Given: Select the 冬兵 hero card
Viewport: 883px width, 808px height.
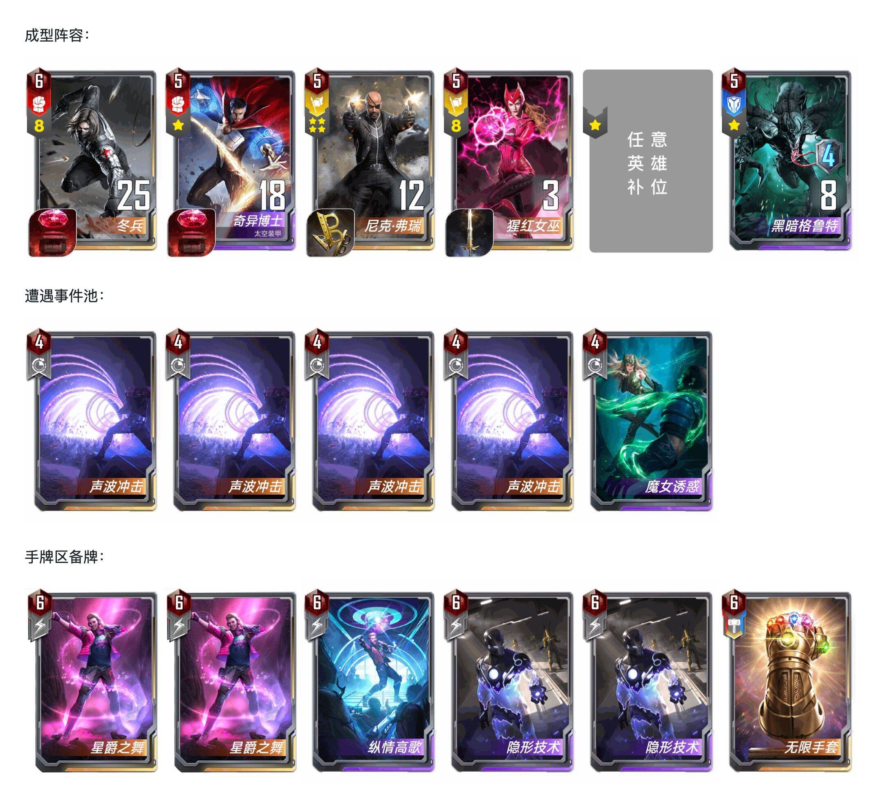Looking at the screenshot, I should (x=91, y=161).
